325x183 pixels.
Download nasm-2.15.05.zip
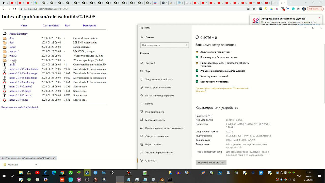[19, 100]
